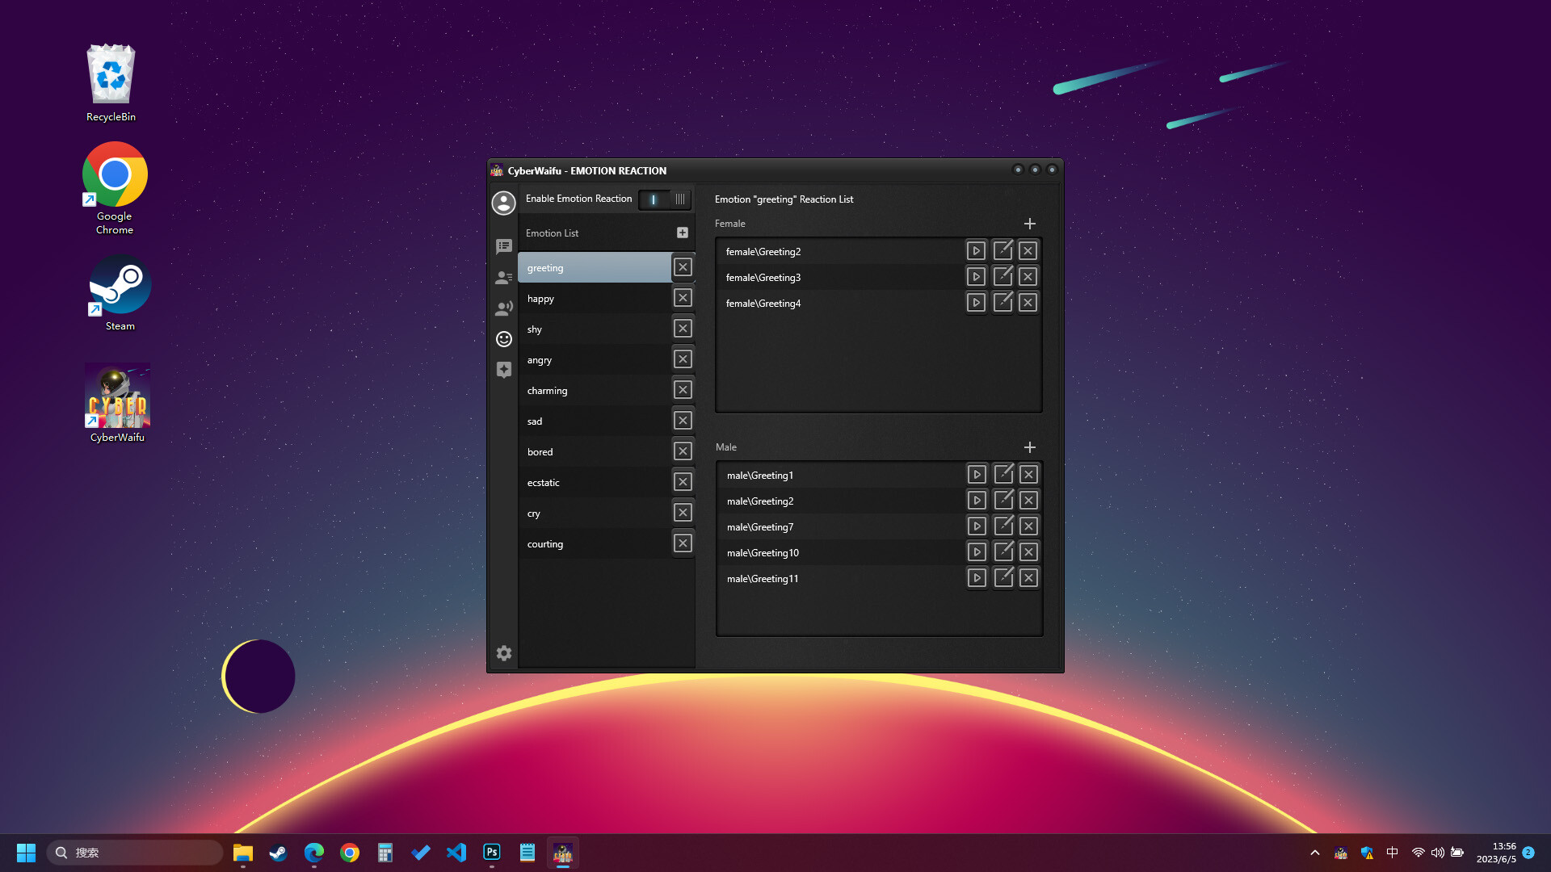This screenshot has width=1551, height=872.
Task: Open the settings gear at the sidebar bottom
Action: click(x=504, y=653)
